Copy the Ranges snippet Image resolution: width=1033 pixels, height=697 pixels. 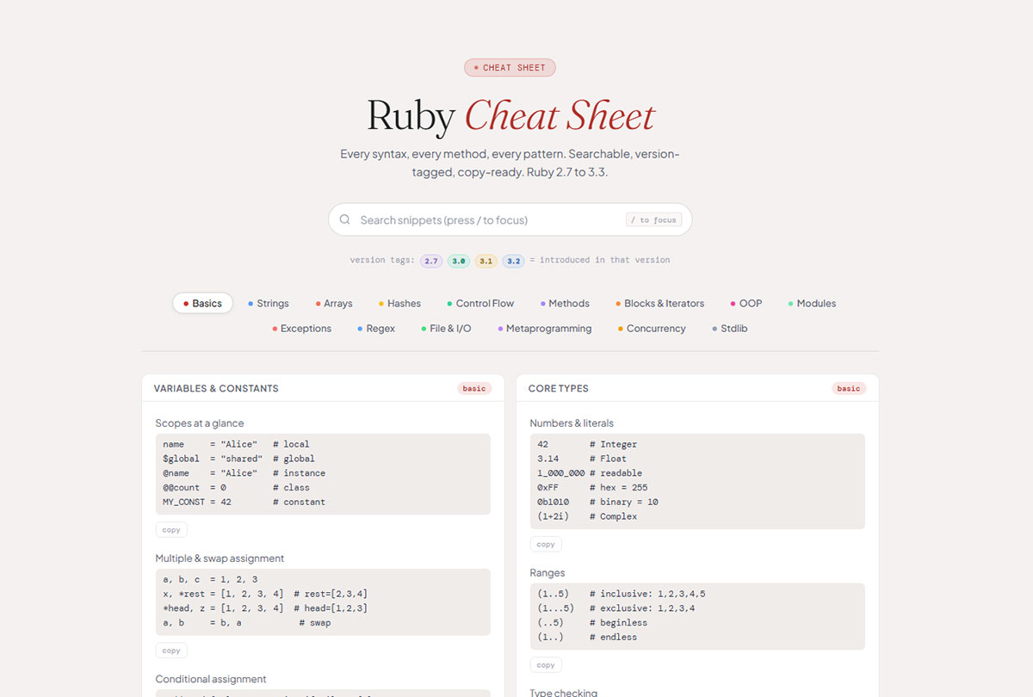[546, 665]
